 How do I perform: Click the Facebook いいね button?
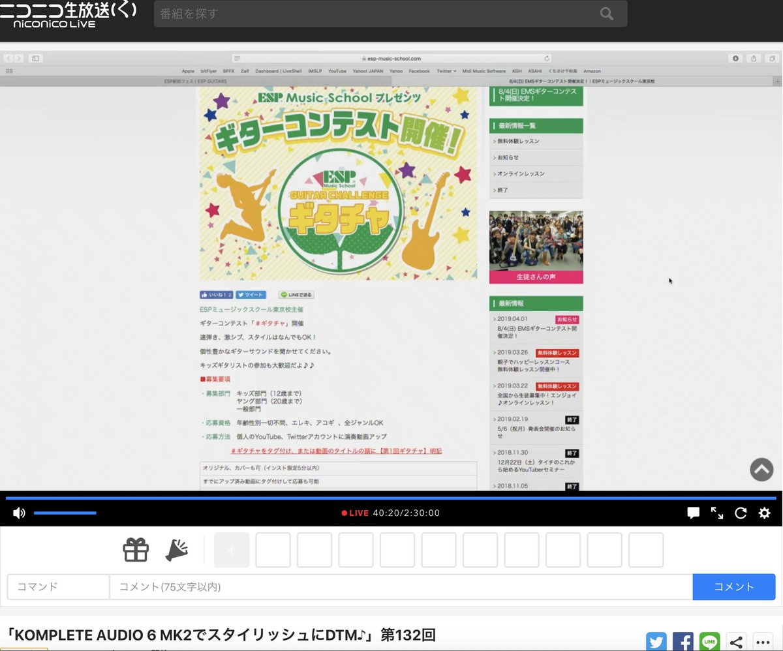[x=217, y=295]
